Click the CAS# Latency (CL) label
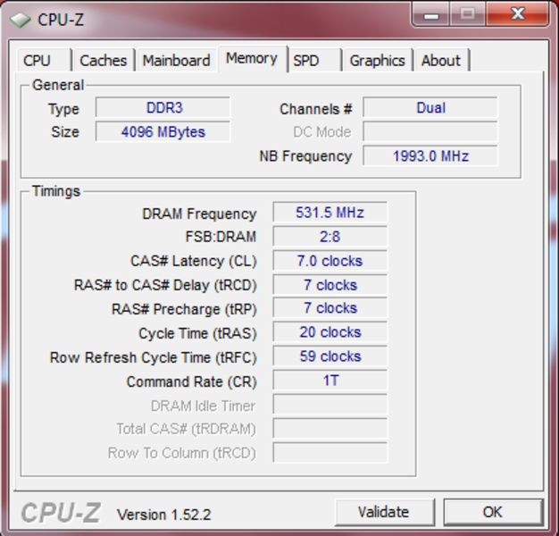This screenshot has width=559, height=536. pyautogui.click(x=194, y=262)
